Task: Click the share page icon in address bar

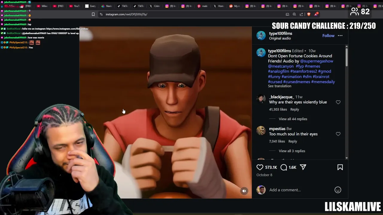Action: [x=301, y=14]
